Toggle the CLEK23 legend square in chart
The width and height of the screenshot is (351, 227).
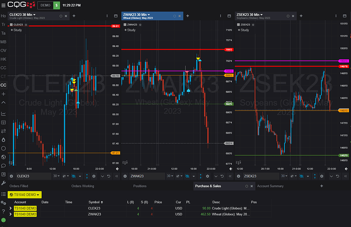(x=11, y=24)
